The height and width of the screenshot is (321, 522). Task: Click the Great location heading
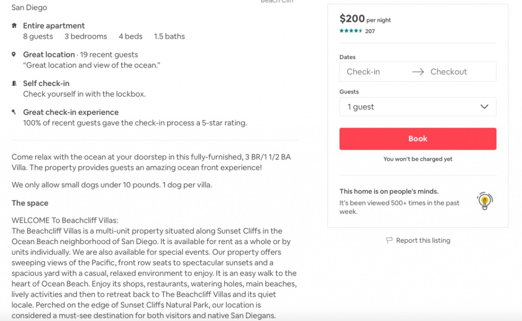pos(49,54)
